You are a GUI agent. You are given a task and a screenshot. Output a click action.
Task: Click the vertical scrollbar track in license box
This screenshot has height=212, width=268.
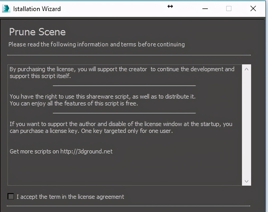[247, 125]
